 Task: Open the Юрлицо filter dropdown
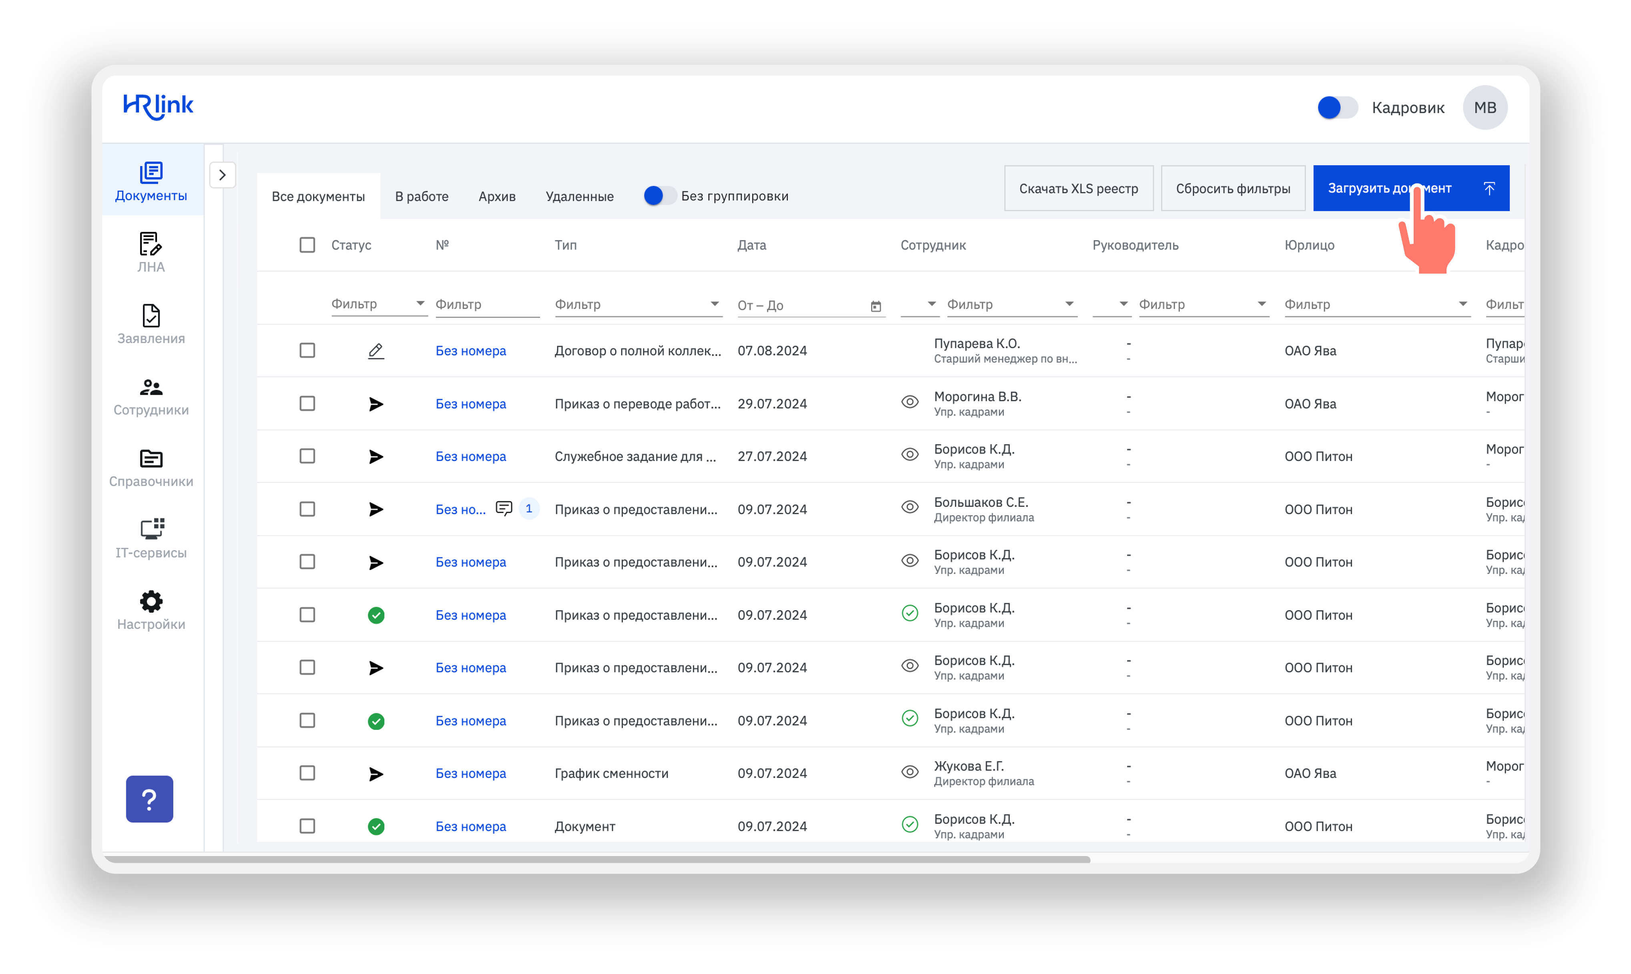[1377, 305]
